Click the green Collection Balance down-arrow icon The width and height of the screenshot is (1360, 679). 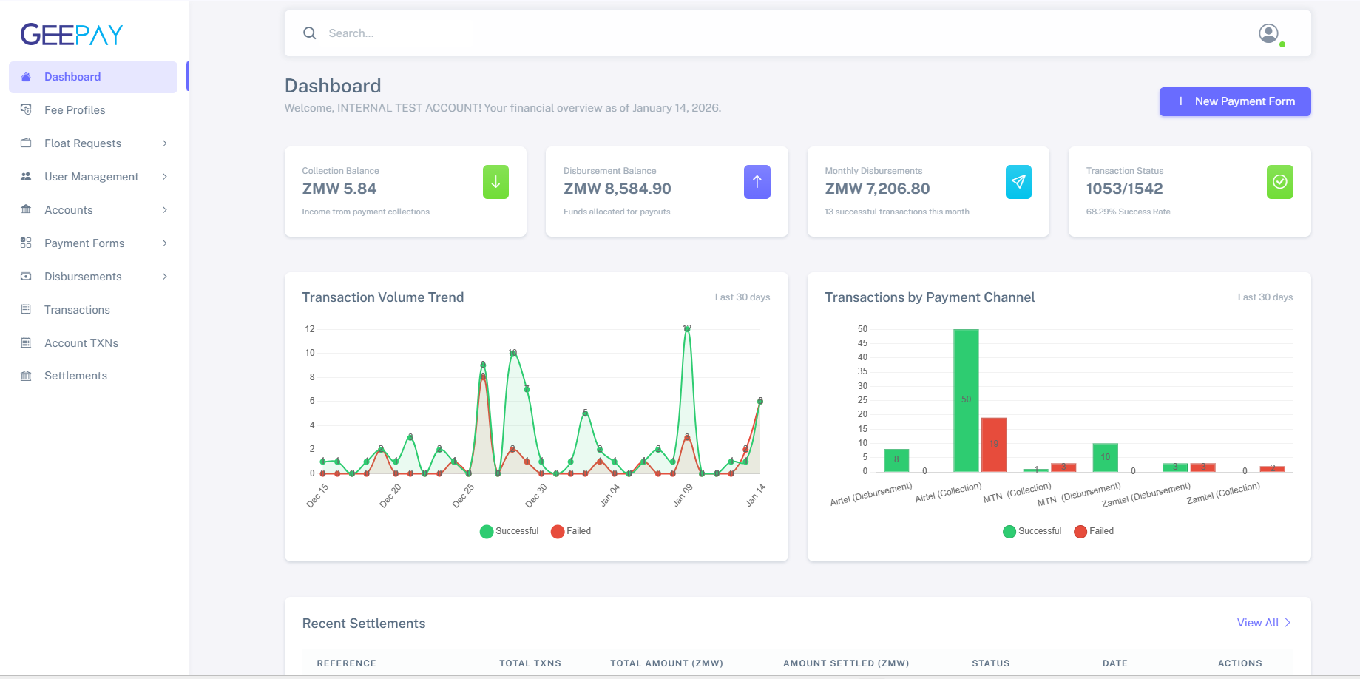(495, 182)
